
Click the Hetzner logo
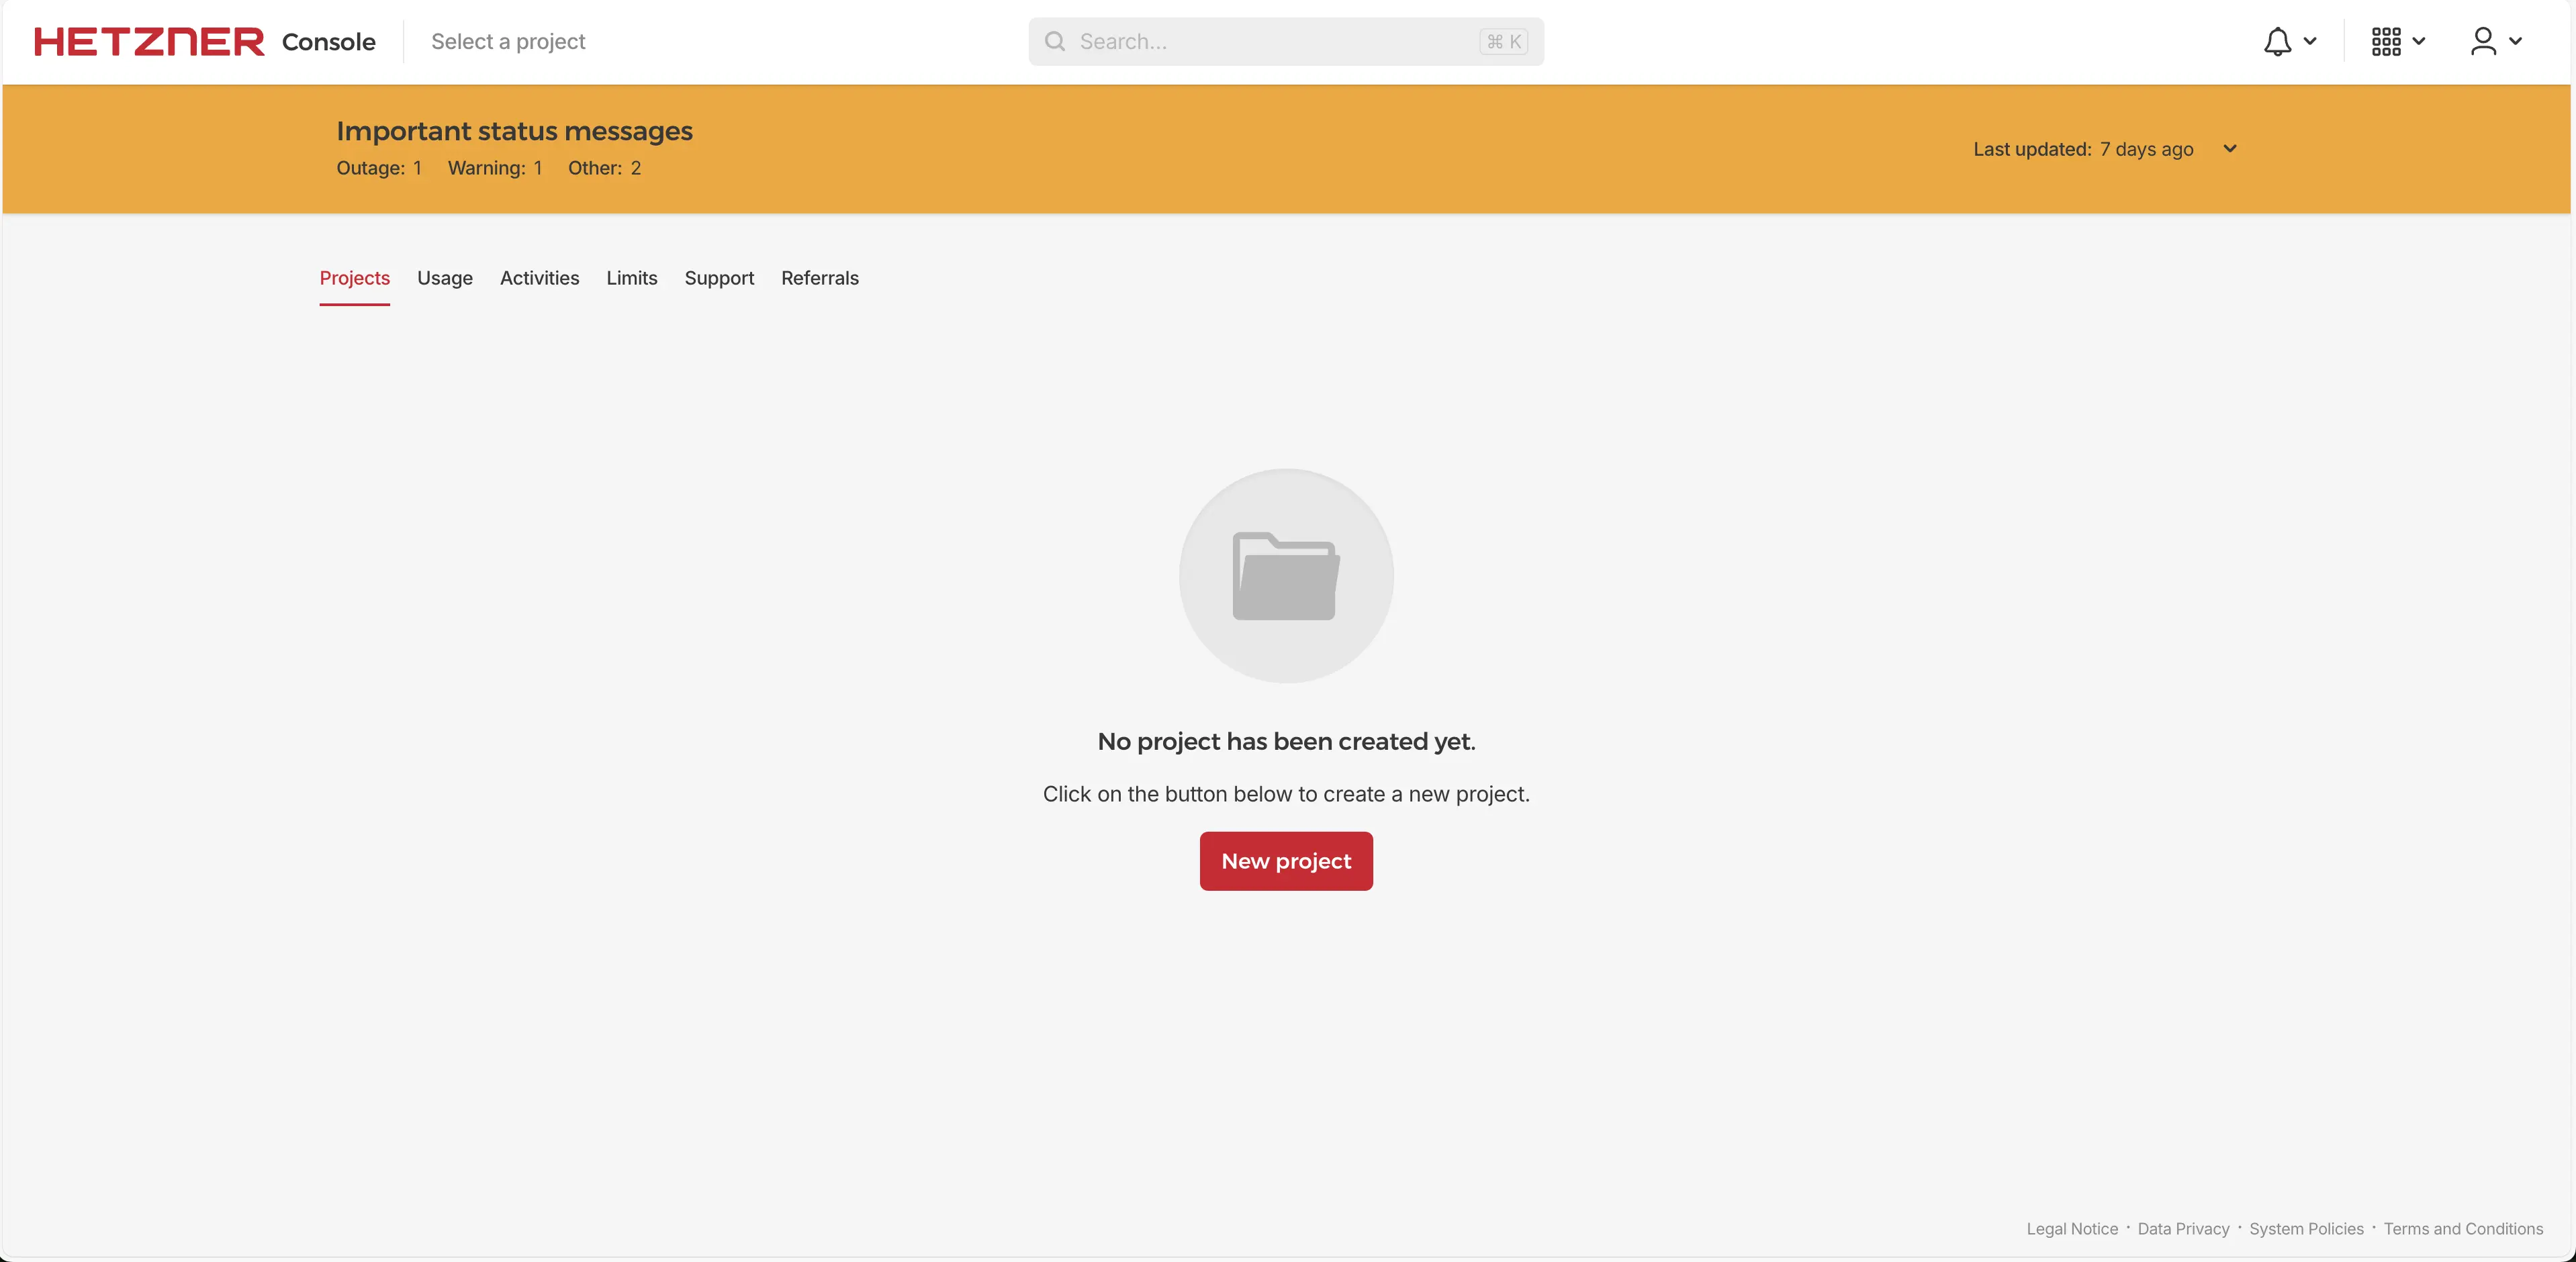coord(149,42)
